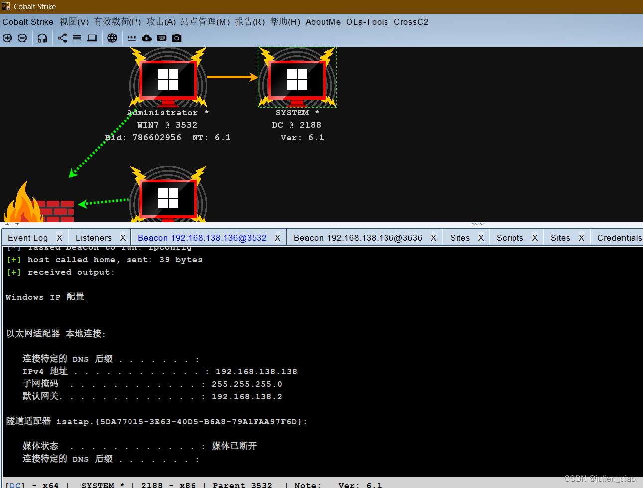Open the 站点管理(M) menu
This screenshot has height=488, width=643.
coord(205,22)
